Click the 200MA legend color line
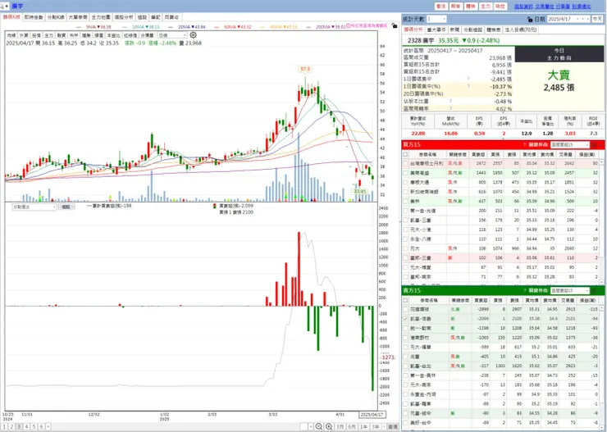The image size is (607, 432). pos(310,27)
